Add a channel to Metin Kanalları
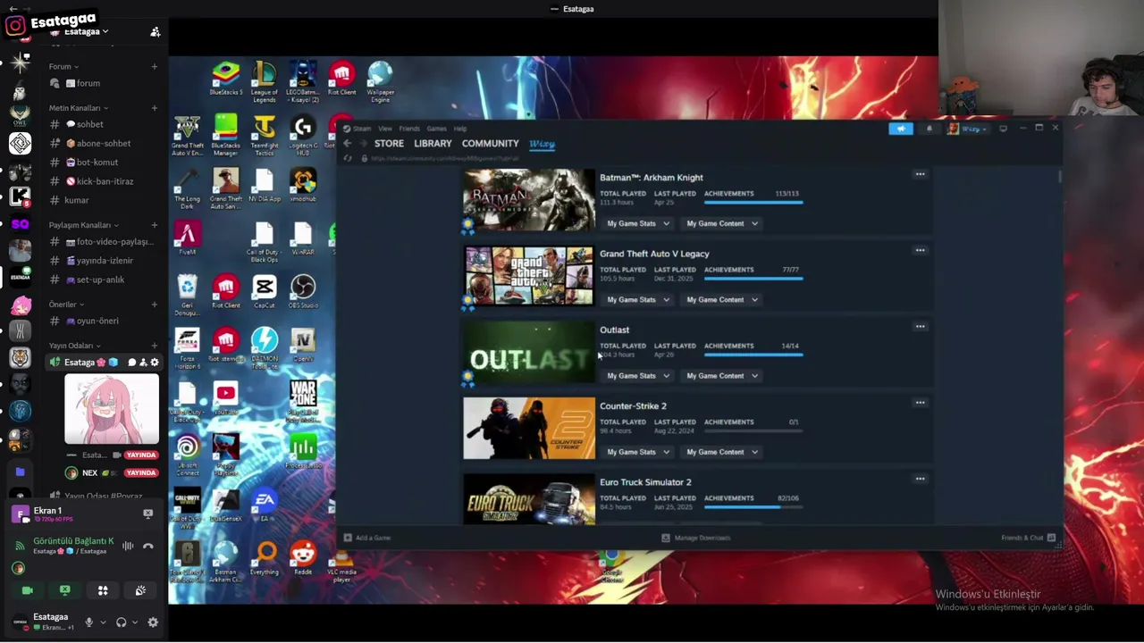 pyautogui.click(x=154, y=108)
